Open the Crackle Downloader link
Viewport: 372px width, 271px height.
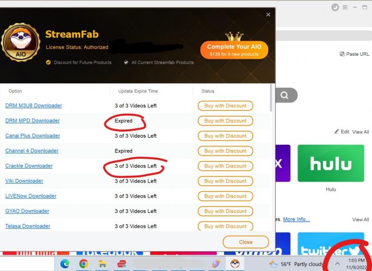[29, 166]
